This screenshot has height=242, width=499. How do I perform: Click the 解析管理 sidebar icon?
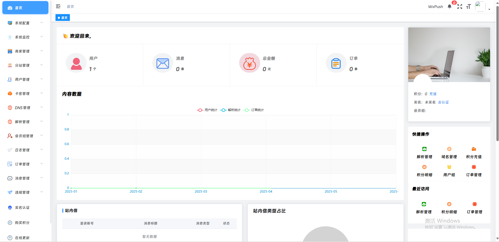pos(10,122)
